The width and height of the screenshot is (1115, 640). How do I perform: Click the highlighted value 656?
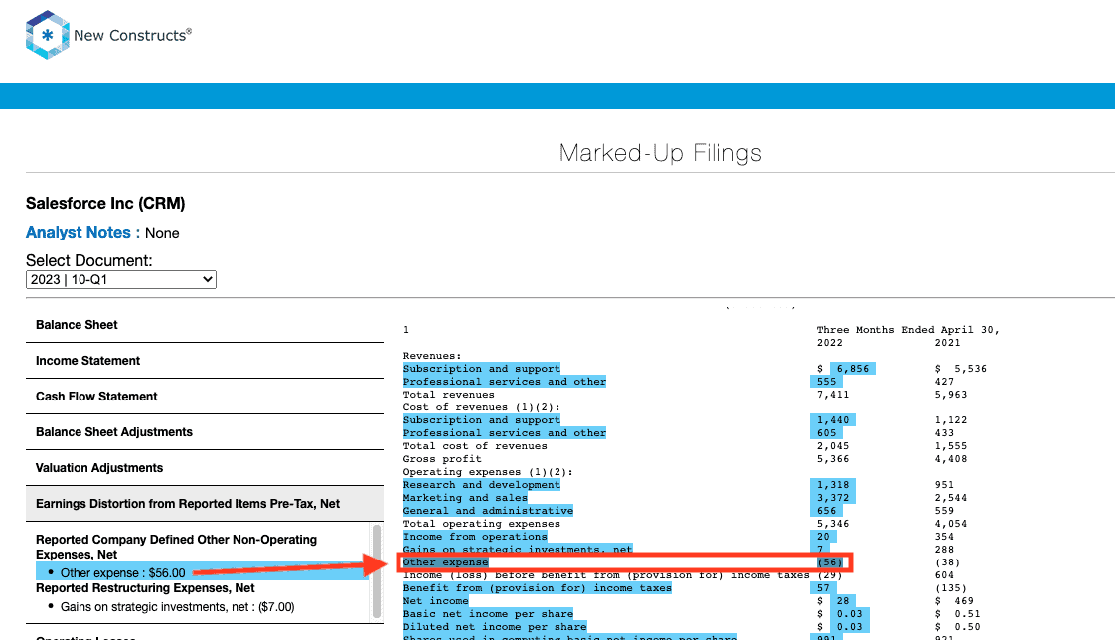tap(826, 511)
